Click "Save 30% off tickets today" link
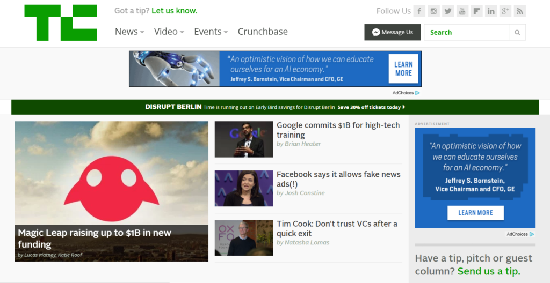 (x=371, y=107)
